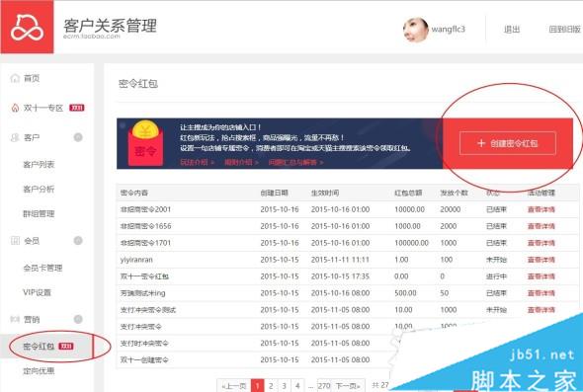
Task: Go to page 3 in pagination
Action: (284, 386)
